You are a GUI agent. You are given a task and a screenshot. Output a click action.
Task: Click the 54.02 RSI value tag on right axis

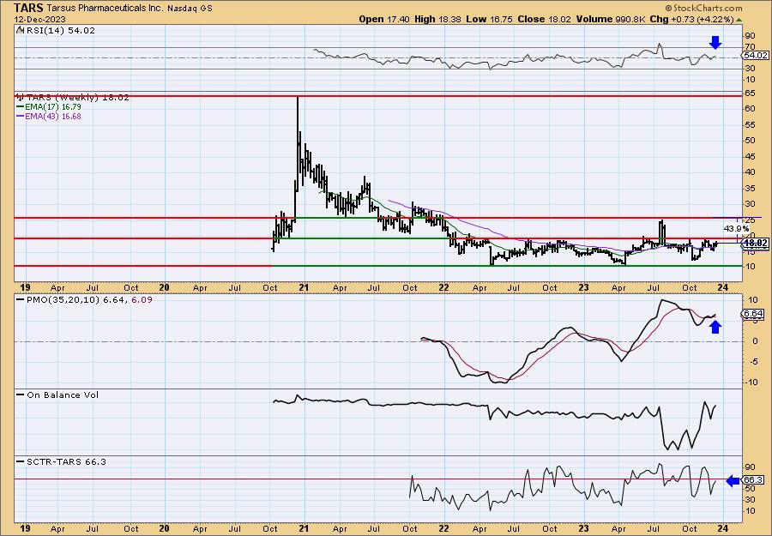[756, 56]
